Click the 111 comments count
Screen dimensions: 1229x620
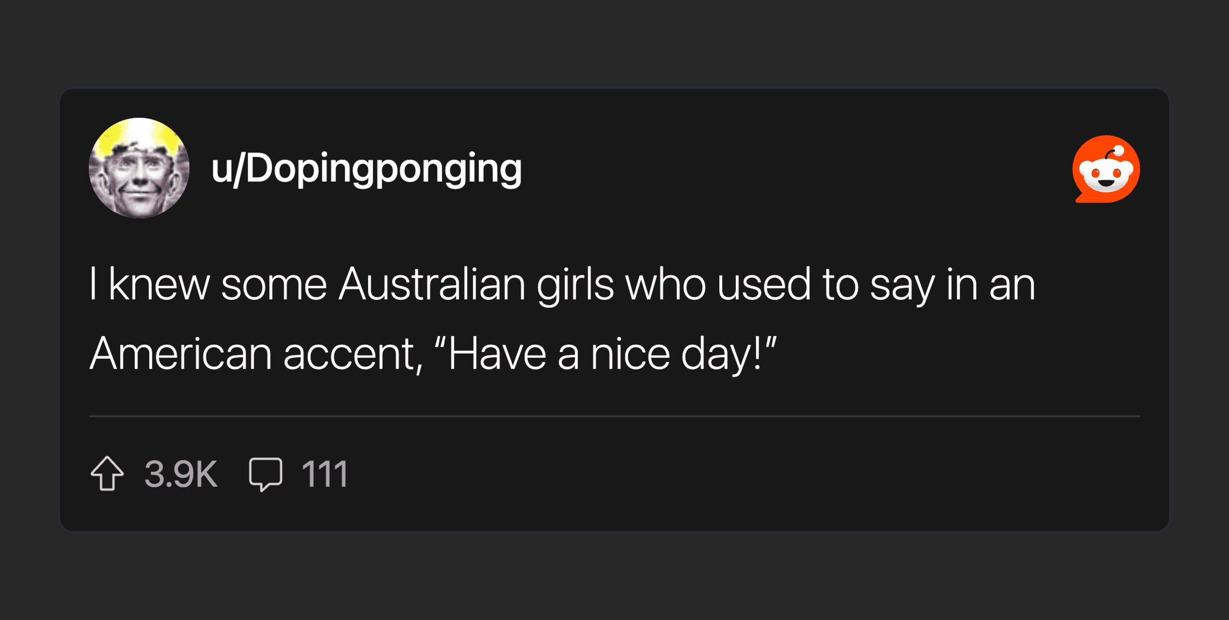[x=325, y=474]
